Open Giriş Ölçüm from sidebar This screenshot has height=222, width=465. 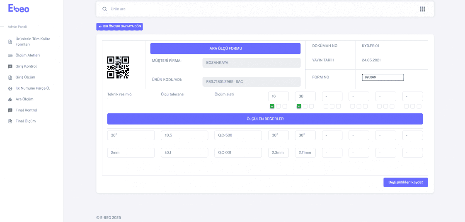click(x=25, y=78)
